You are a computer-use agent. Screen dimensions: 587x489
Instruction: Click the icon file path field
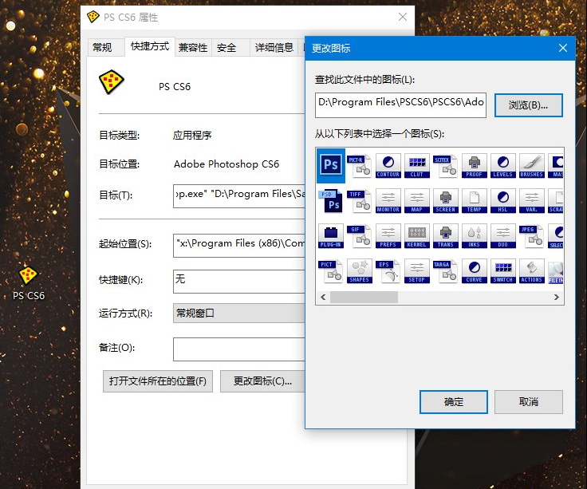tap(400, 105)
